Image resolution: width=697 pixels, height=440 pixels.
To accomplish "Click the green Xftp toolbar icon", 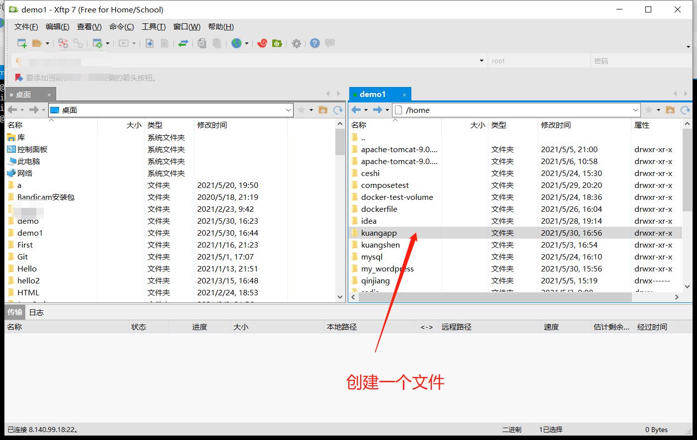I will (x=277, y=43).
